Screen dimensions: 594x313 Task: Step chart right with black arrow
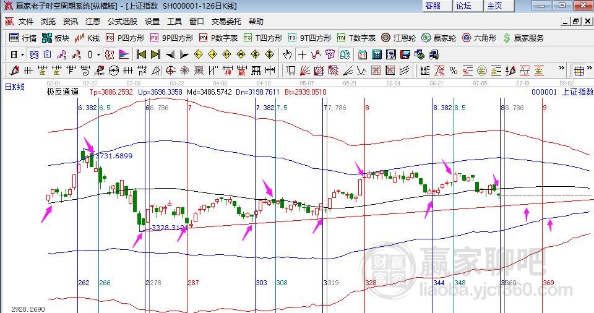184,55
